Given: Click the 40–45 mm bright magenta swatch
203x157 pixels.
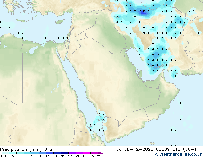Looking at the screenshot, I should pyautogui.click(x=87, y=153).
